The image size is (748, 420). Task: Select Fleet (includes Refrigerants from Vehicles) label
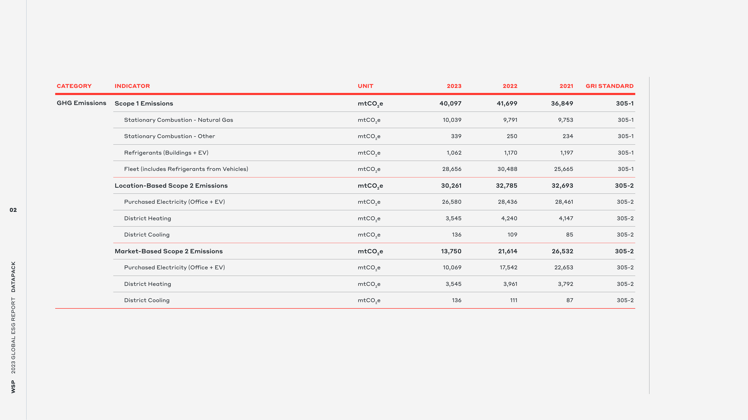pyautogui.click(x=186, y=169)
